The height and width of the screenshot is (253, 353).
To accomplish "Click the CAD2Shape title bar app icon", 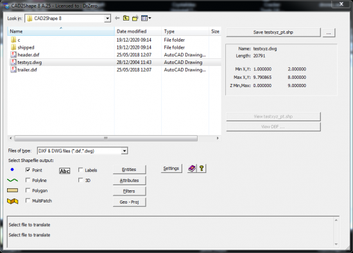I will coord(6,6).
